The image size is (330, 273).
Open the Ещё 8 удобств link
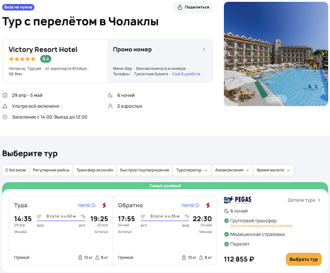pyautogui.click(x=186, y=74)
